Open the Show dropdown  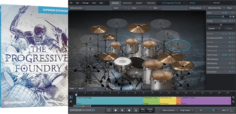click(231, 8)
